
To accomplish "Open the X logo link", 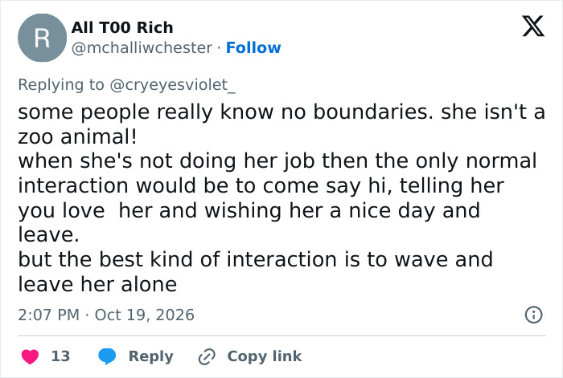I will (533, 26).
